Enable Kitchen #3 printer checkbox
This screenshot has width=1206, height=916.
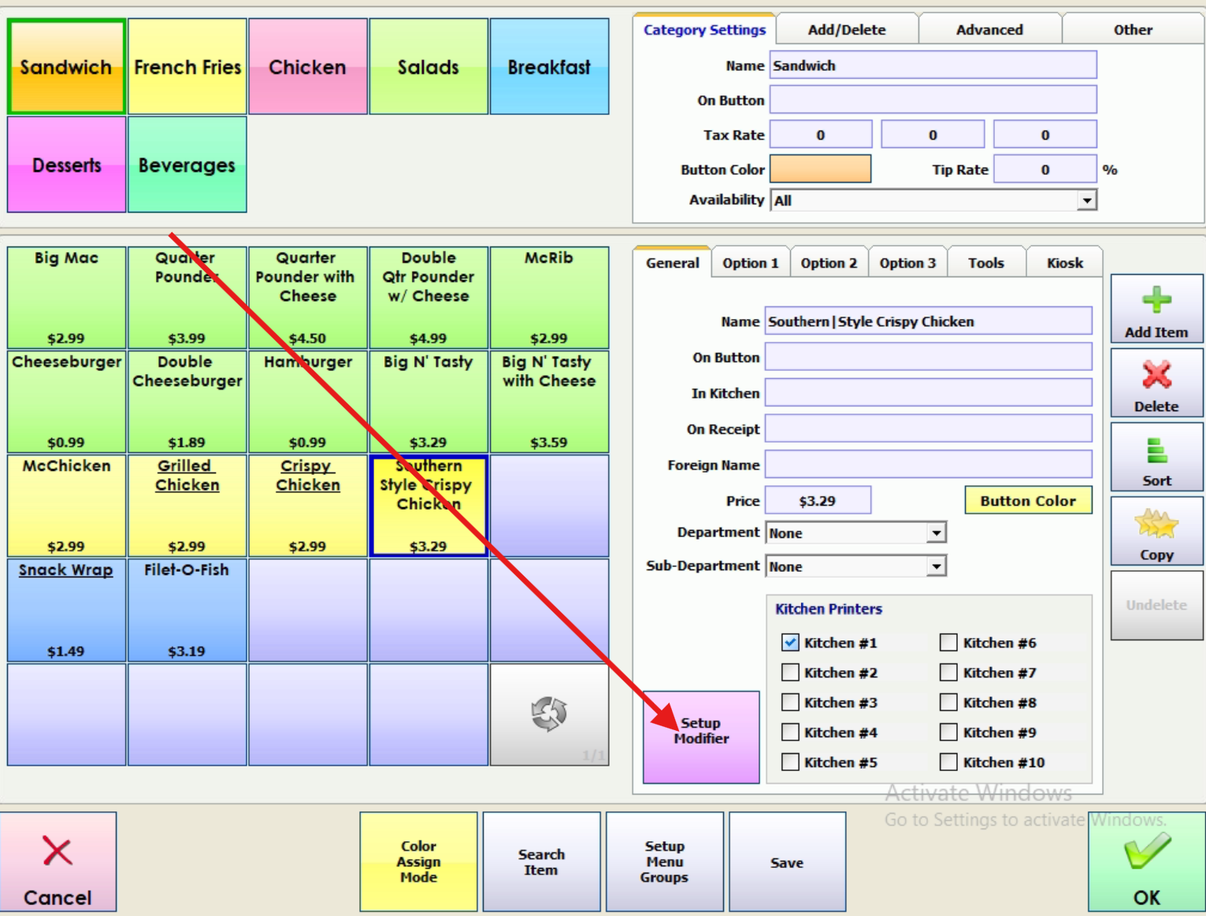[x=790, y=703]
